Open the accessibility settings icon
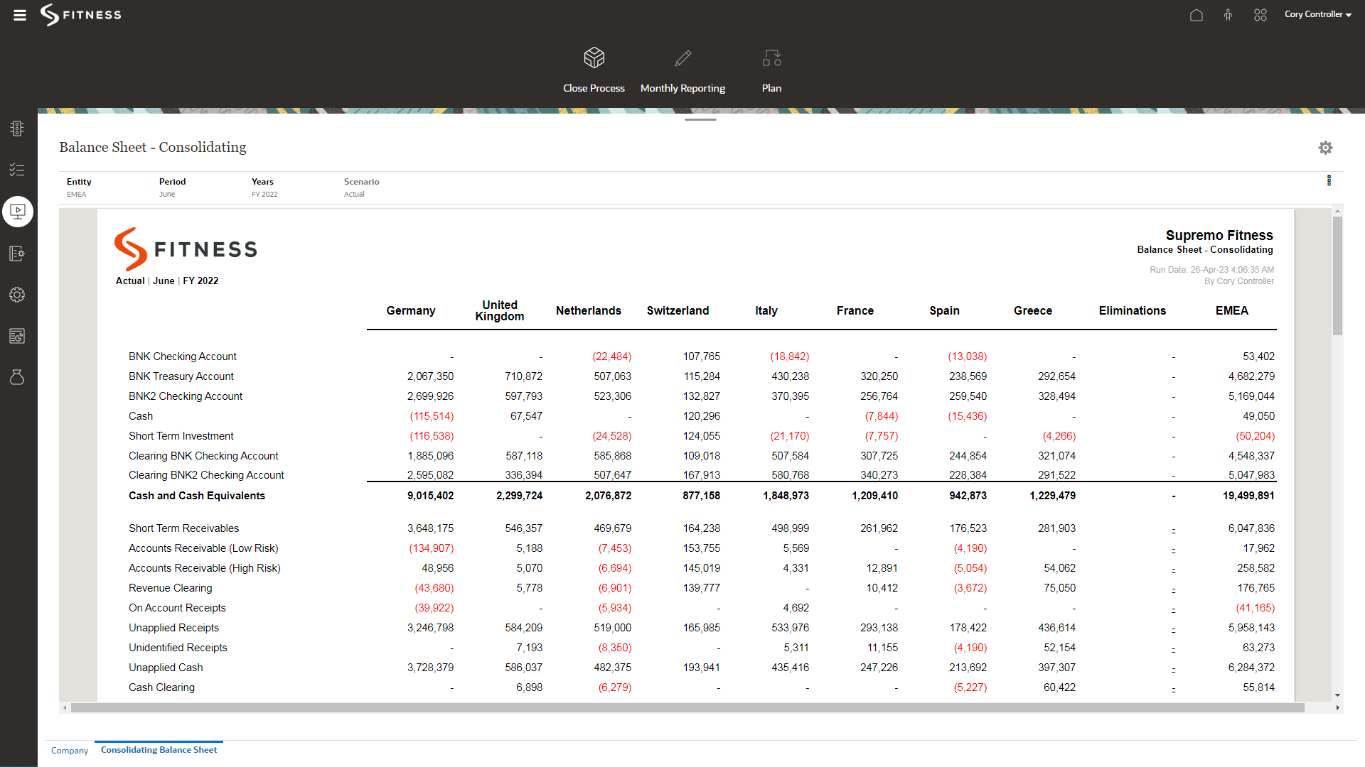The width and height of the screenshot is (1365, 767). (x=1228, y=15)
